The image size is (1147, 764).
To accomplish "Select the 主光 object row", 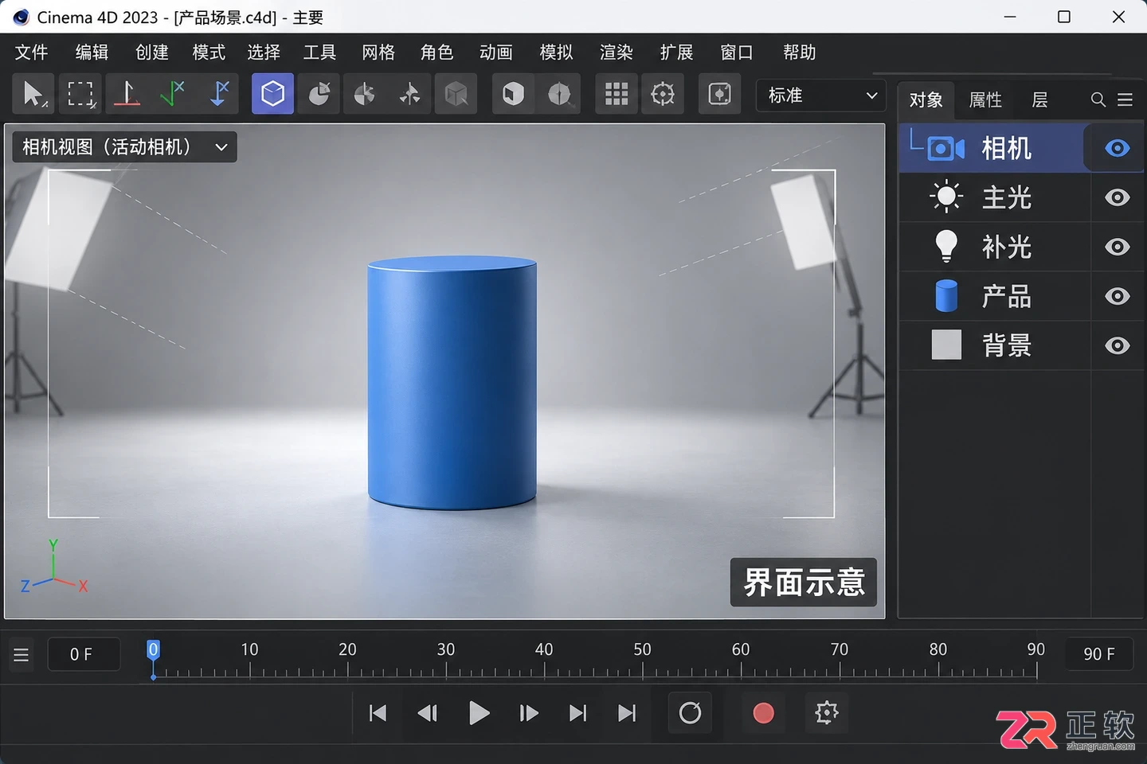I will coord(1022,197).
